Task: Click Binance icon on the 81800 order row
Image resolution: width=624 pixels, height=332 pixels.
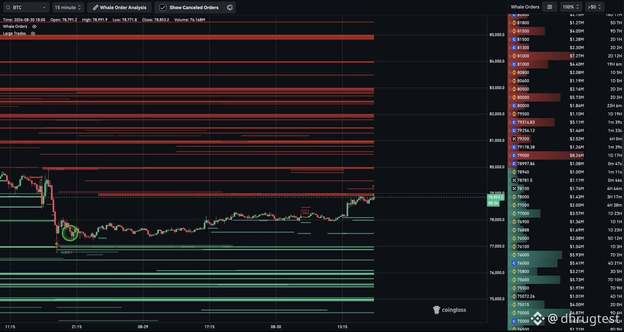Action: coord(513,23)
